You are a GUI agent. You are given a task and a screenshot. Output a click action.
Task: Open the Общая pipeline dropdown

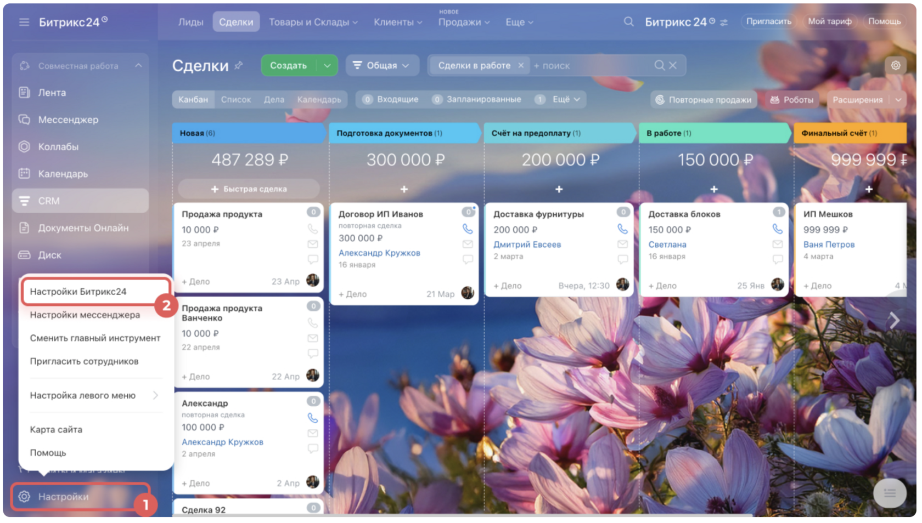click(x=382, y=66)
